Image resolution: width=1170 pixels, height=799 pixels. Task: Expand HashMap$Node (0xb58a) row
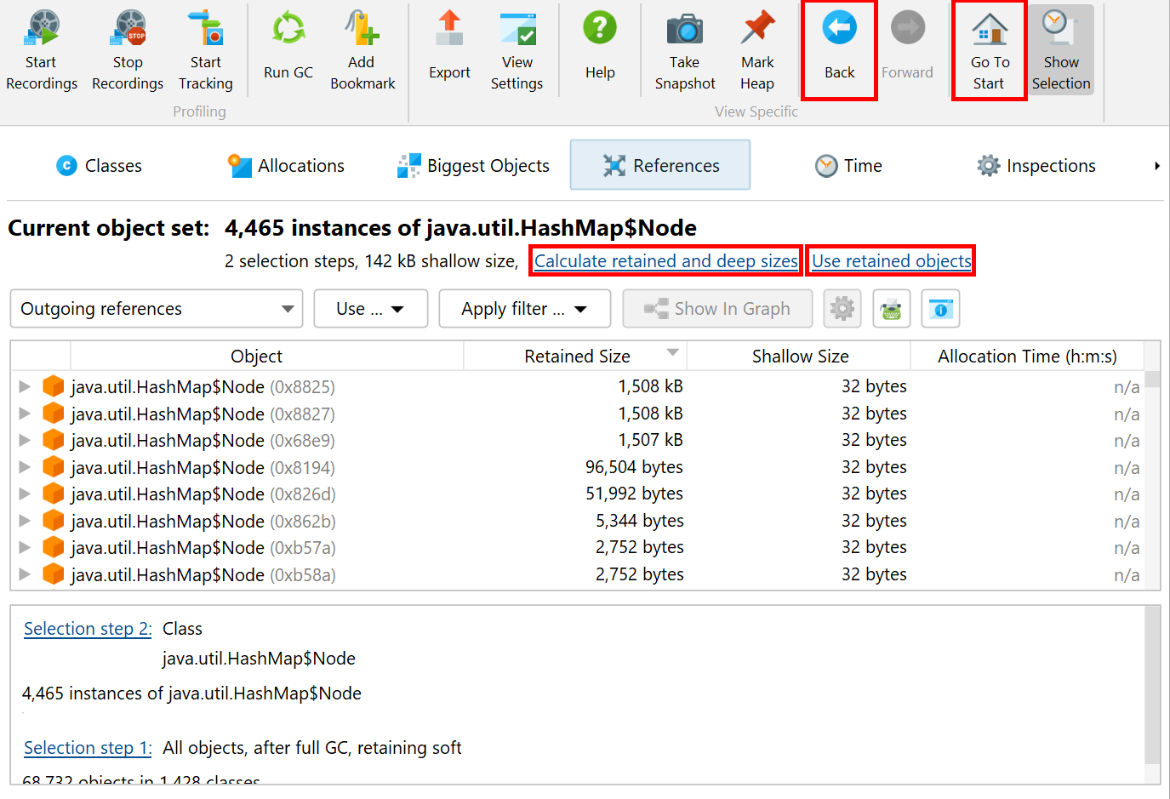pos(25,574)
